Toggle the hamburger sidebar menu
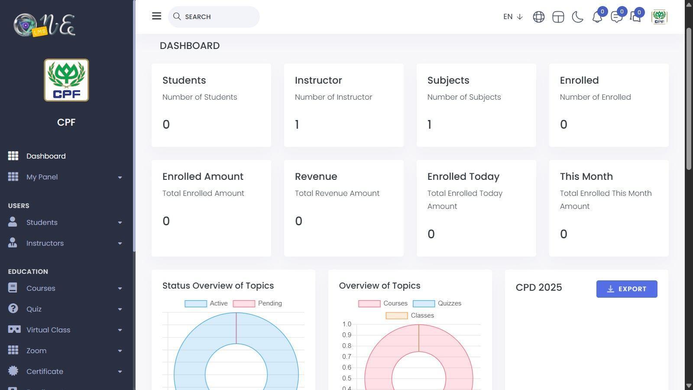 (157, 16)
